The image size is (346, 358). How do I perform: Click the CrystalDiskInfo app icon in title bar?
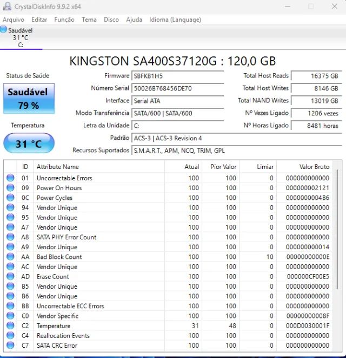[7, 6]
